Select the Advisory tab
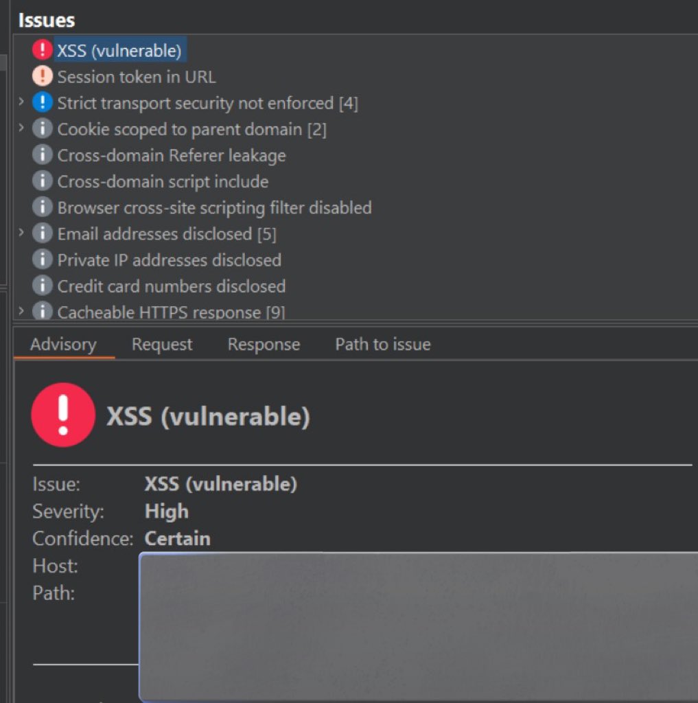 pyautogui.click(x=62, y=344)
